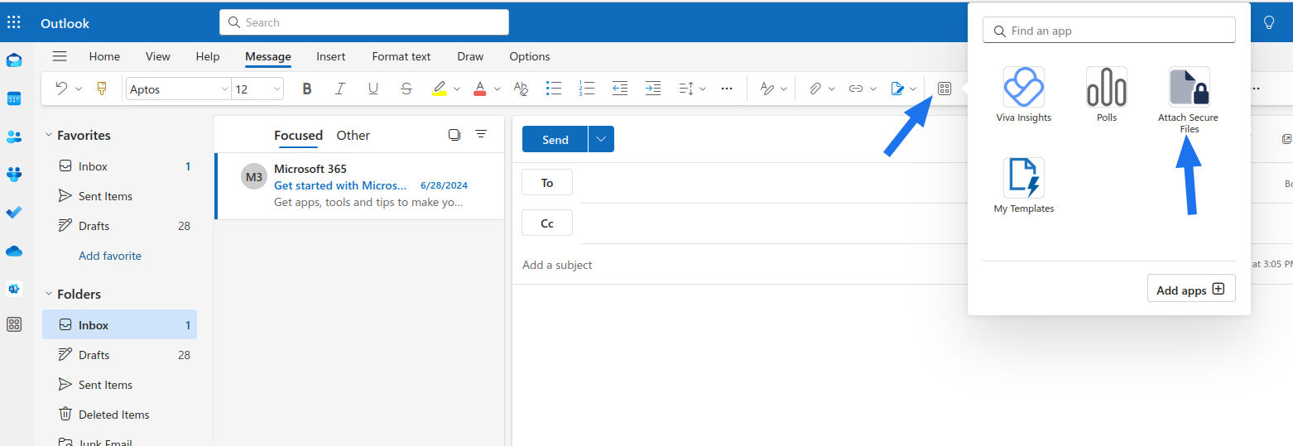Toggle Underline formatting
The image size is (1293, 446).
pyautogui.click(x=373, y=89)
